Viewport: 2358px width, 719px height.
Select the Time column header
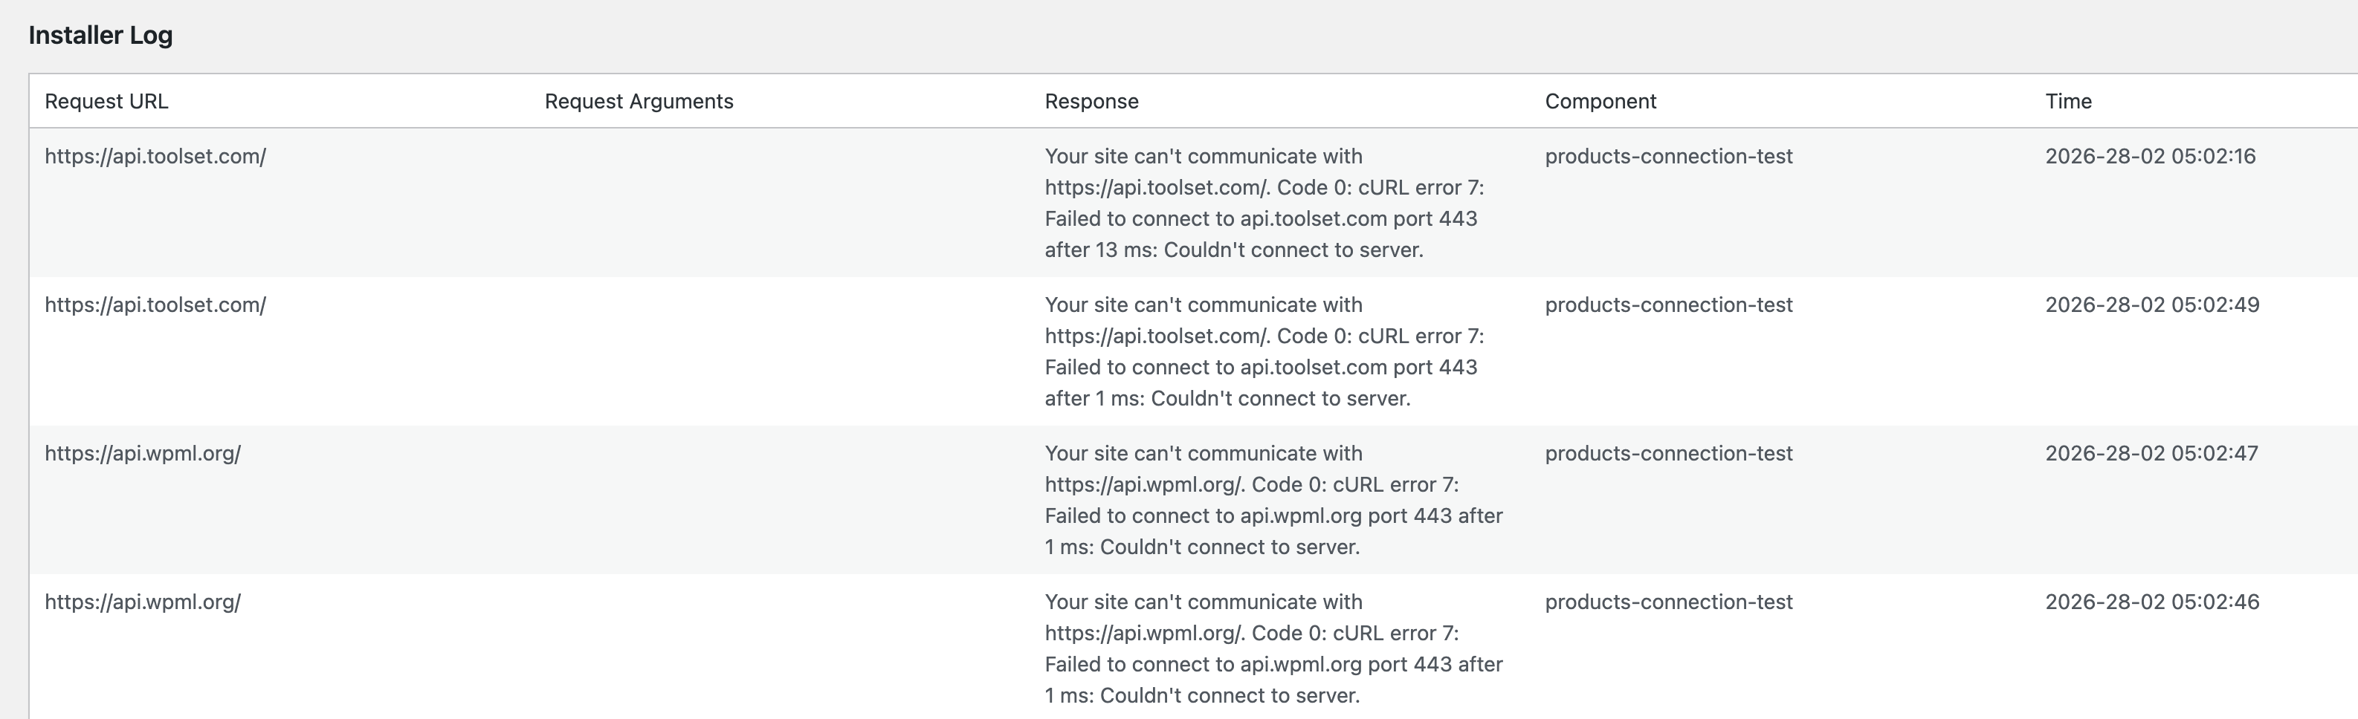tap(2068, 102)
